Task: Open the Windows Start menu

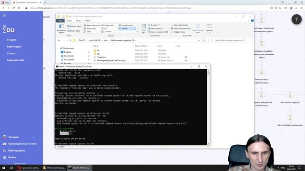Action: click(x=3, y=168)
